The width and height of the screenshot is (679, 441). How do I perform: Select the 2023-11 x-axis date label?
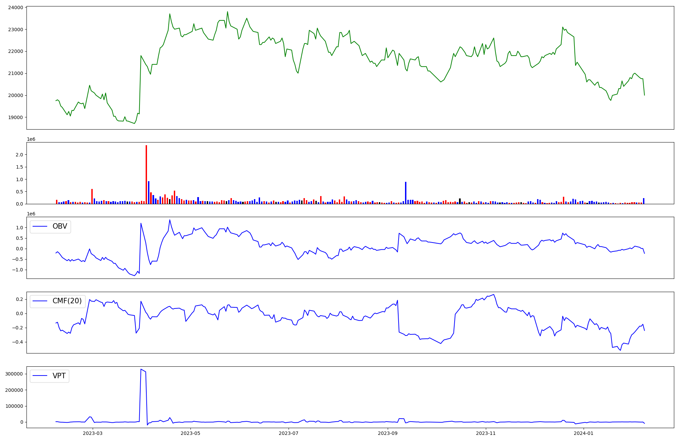point(486,433)
